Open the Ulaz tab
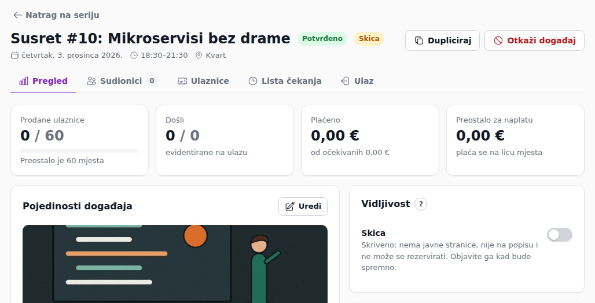 [x=358, y=81]
